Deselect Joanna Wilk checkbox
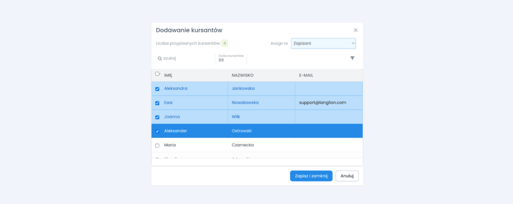 [x=157, y=117]
